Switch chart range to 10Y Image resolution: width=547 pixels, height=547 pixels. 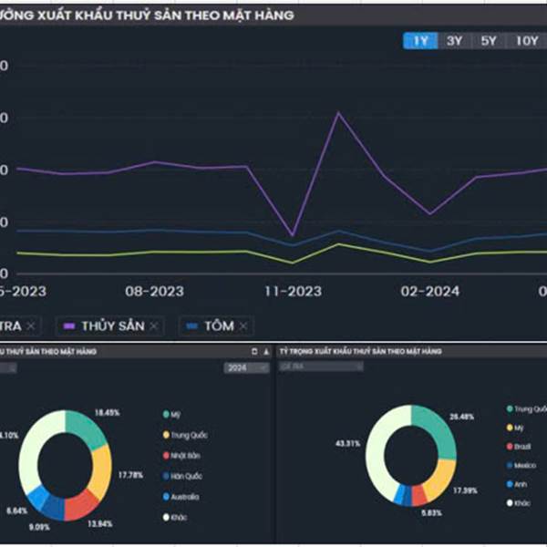click(527, 41)
